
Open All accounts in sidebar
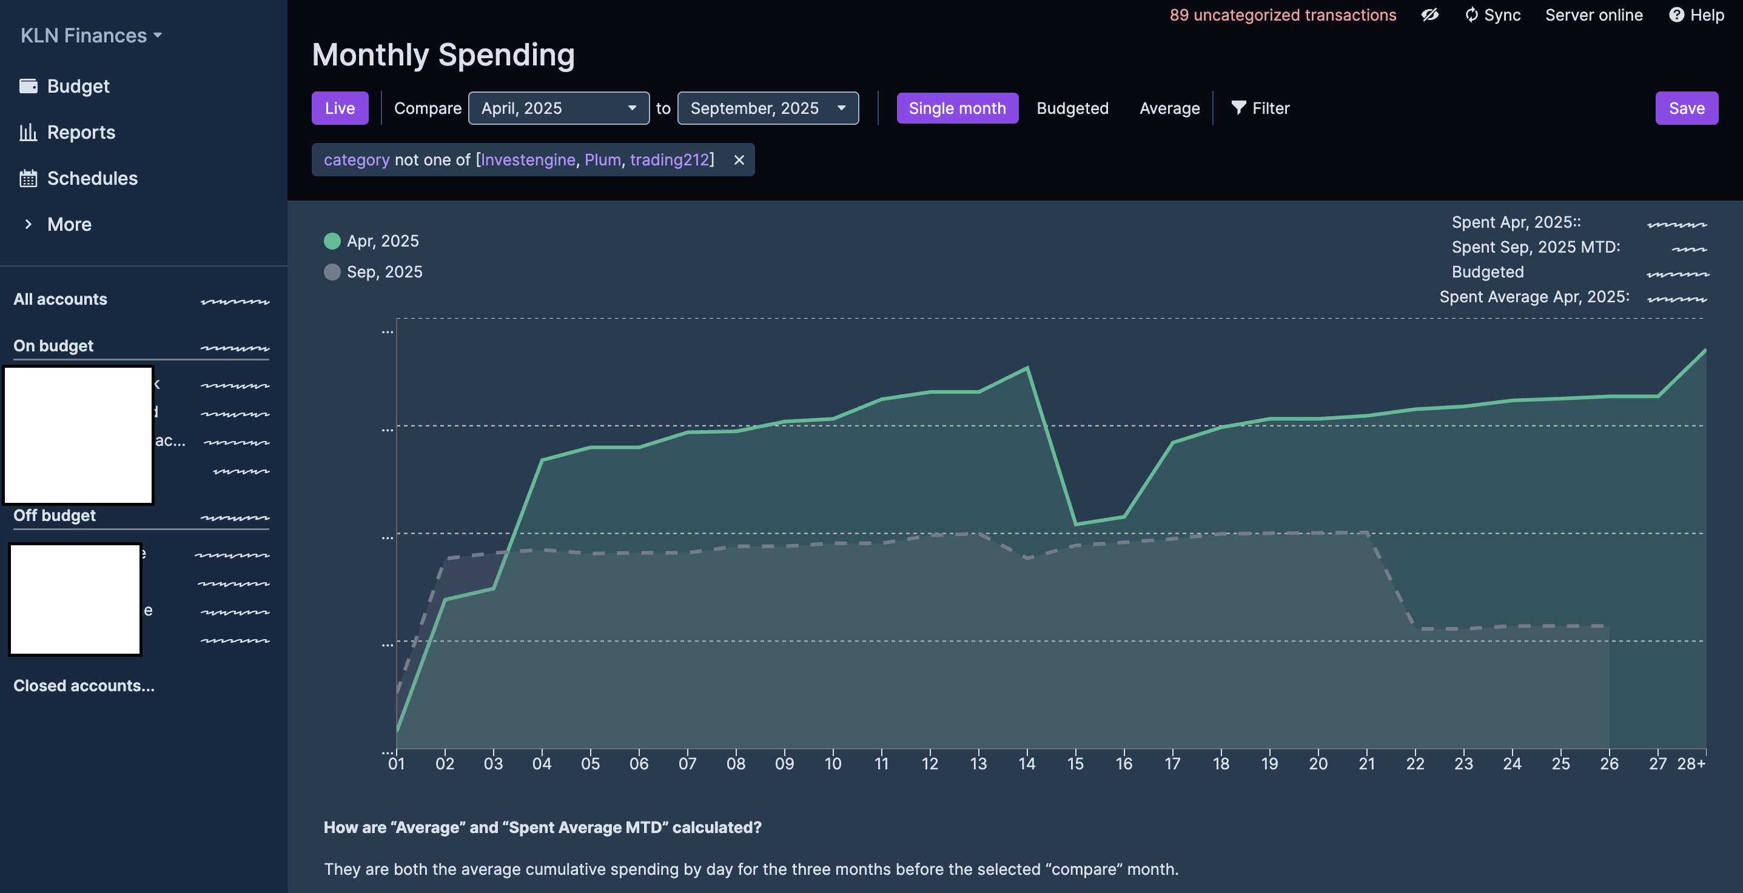[60, 299]
